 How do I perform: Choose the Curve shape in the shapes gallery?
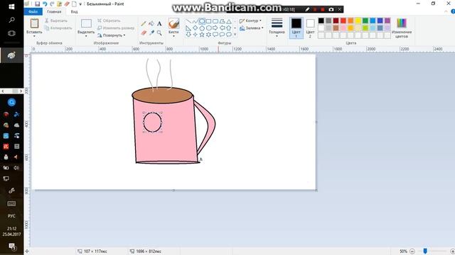pyautogui.click(x=195, y=21)
